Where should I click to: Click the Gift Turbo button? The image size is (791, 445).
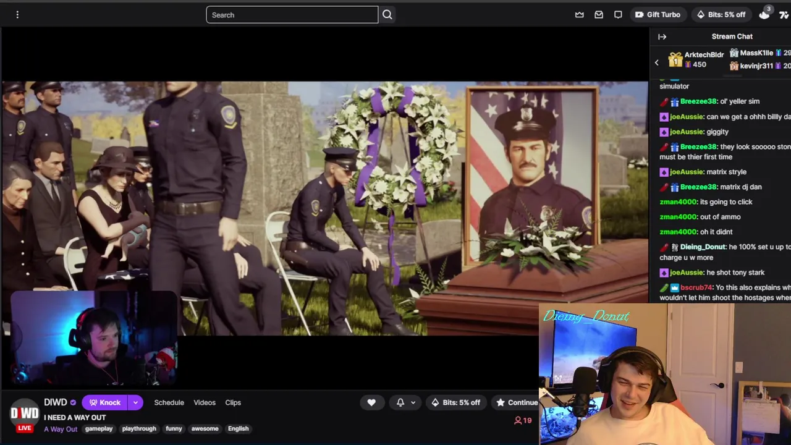(658, 15)
